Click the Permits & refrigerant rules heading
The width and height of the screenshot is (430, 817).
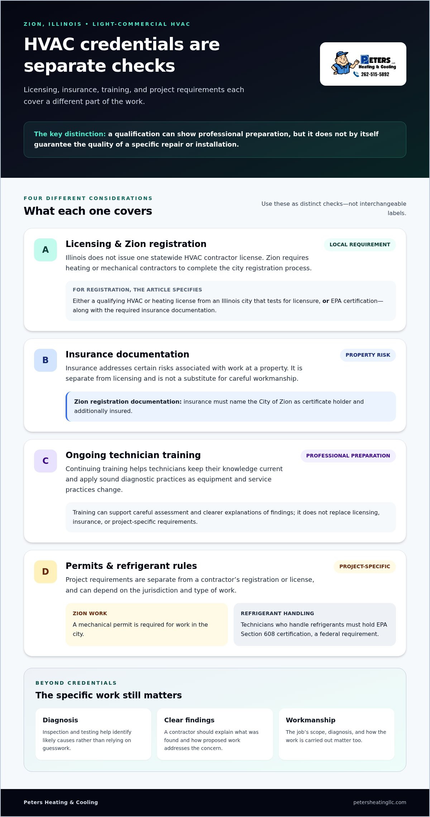pyautogui.click(x=131, y=566)
